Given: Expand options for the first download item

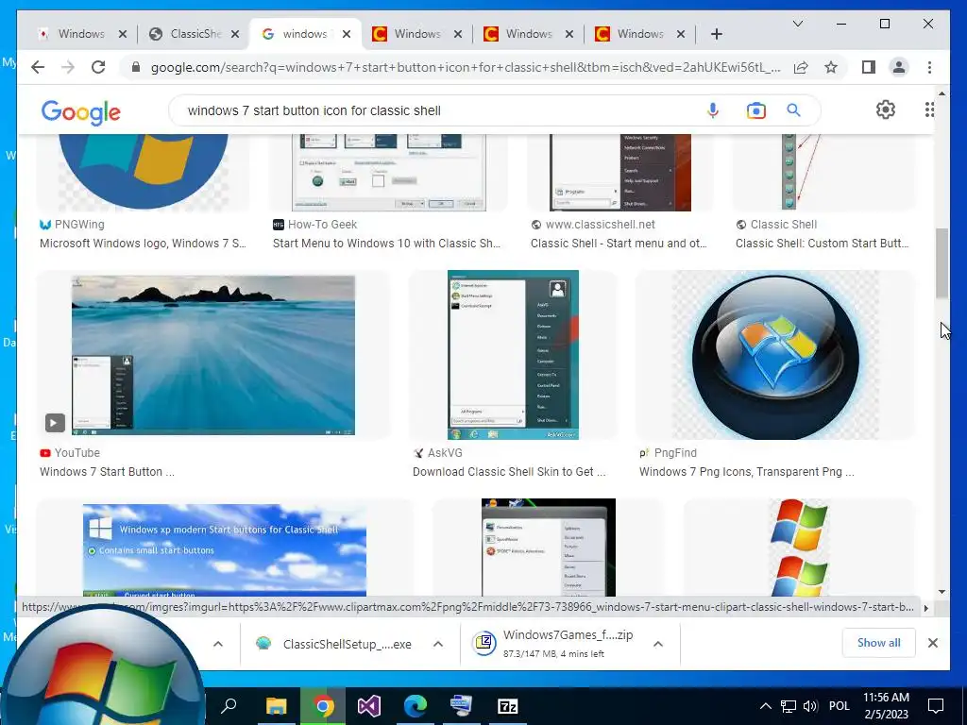Looking at the screenshot, I should pyautogui.click(x=218, y=644).
